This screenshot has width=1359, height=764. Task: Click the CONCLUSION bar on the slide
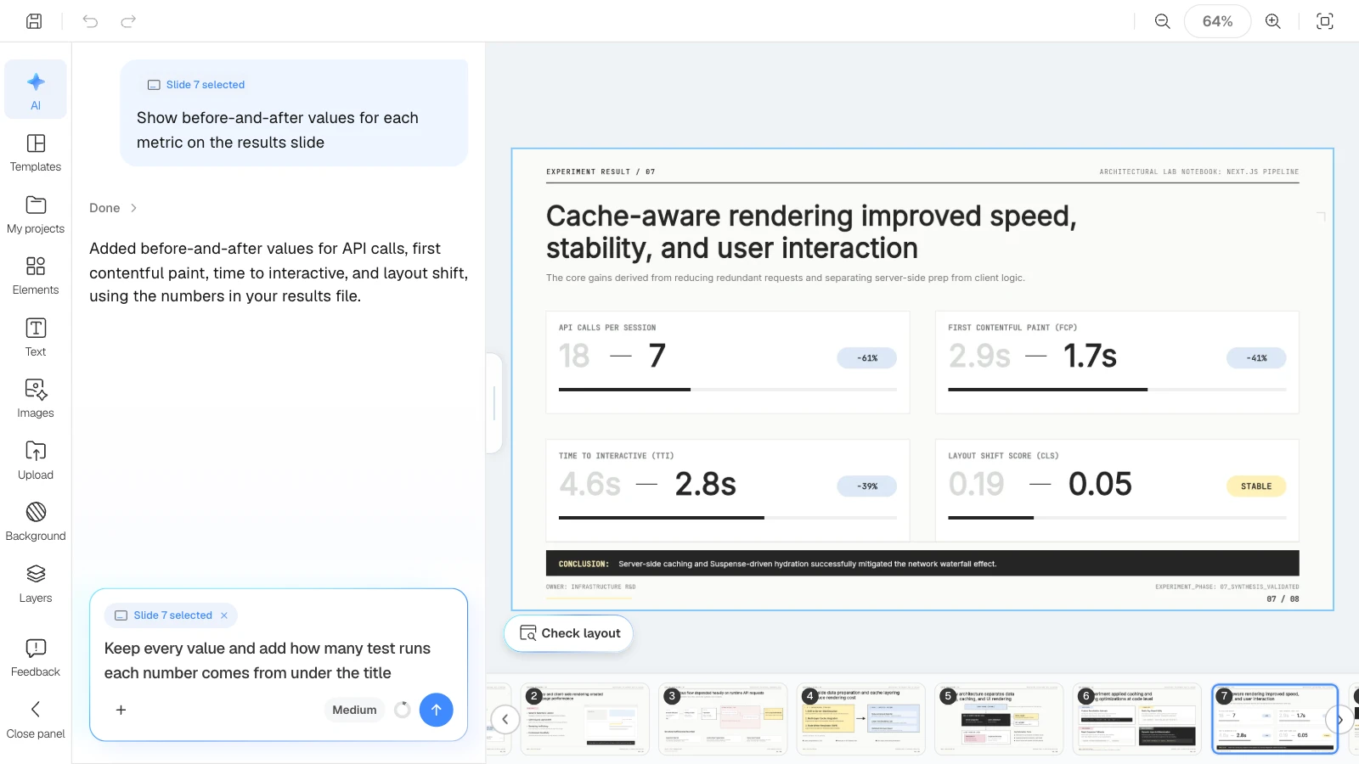coord(922,564)
